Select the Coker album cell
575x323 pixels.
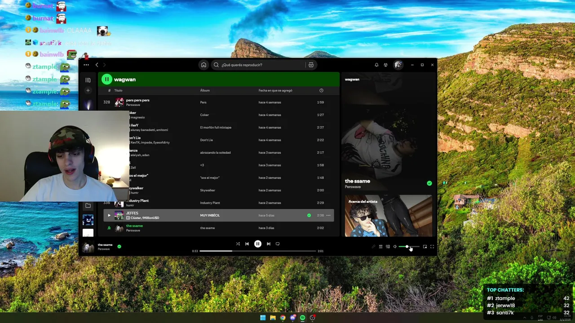pyautogui.click(x=204, y=115)
